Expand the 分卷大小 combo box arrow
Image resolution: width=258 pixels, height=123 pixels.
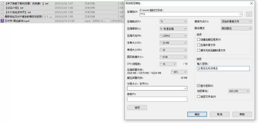[x=185, y=88]
